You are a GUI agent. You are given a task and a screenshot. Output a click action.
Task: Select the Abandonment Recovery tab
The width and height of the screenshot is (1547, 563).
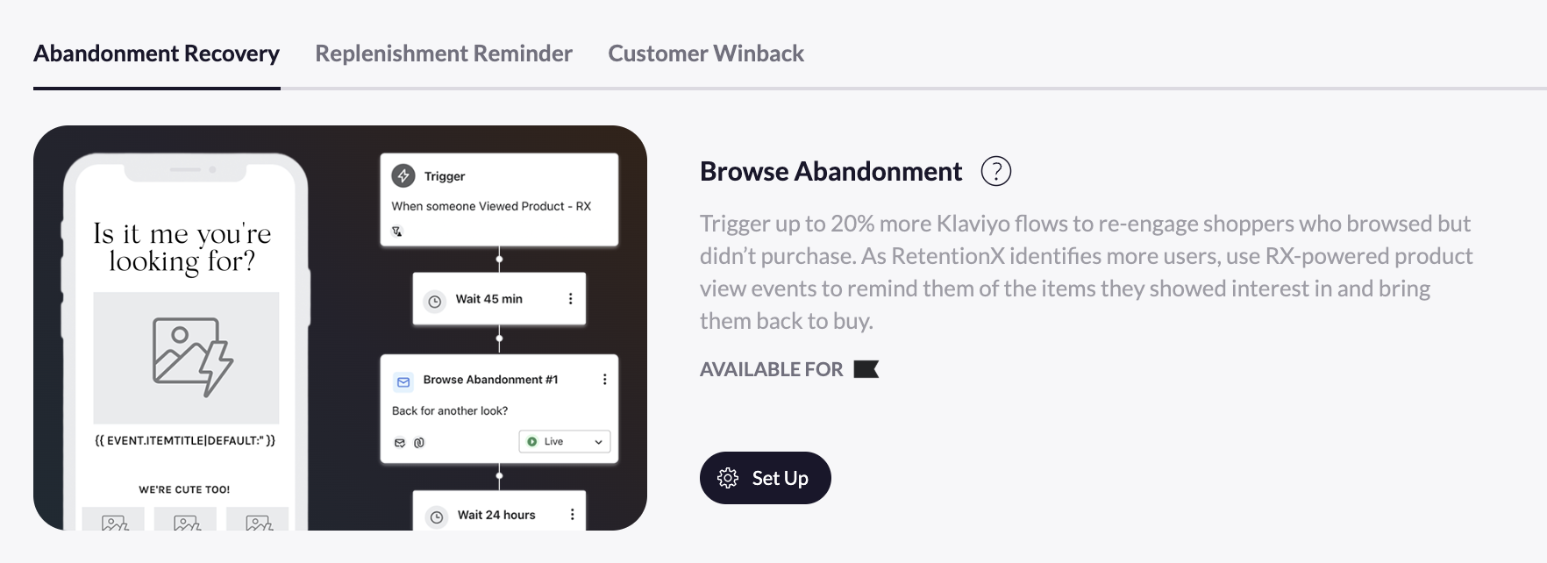(x=156, y=53)
